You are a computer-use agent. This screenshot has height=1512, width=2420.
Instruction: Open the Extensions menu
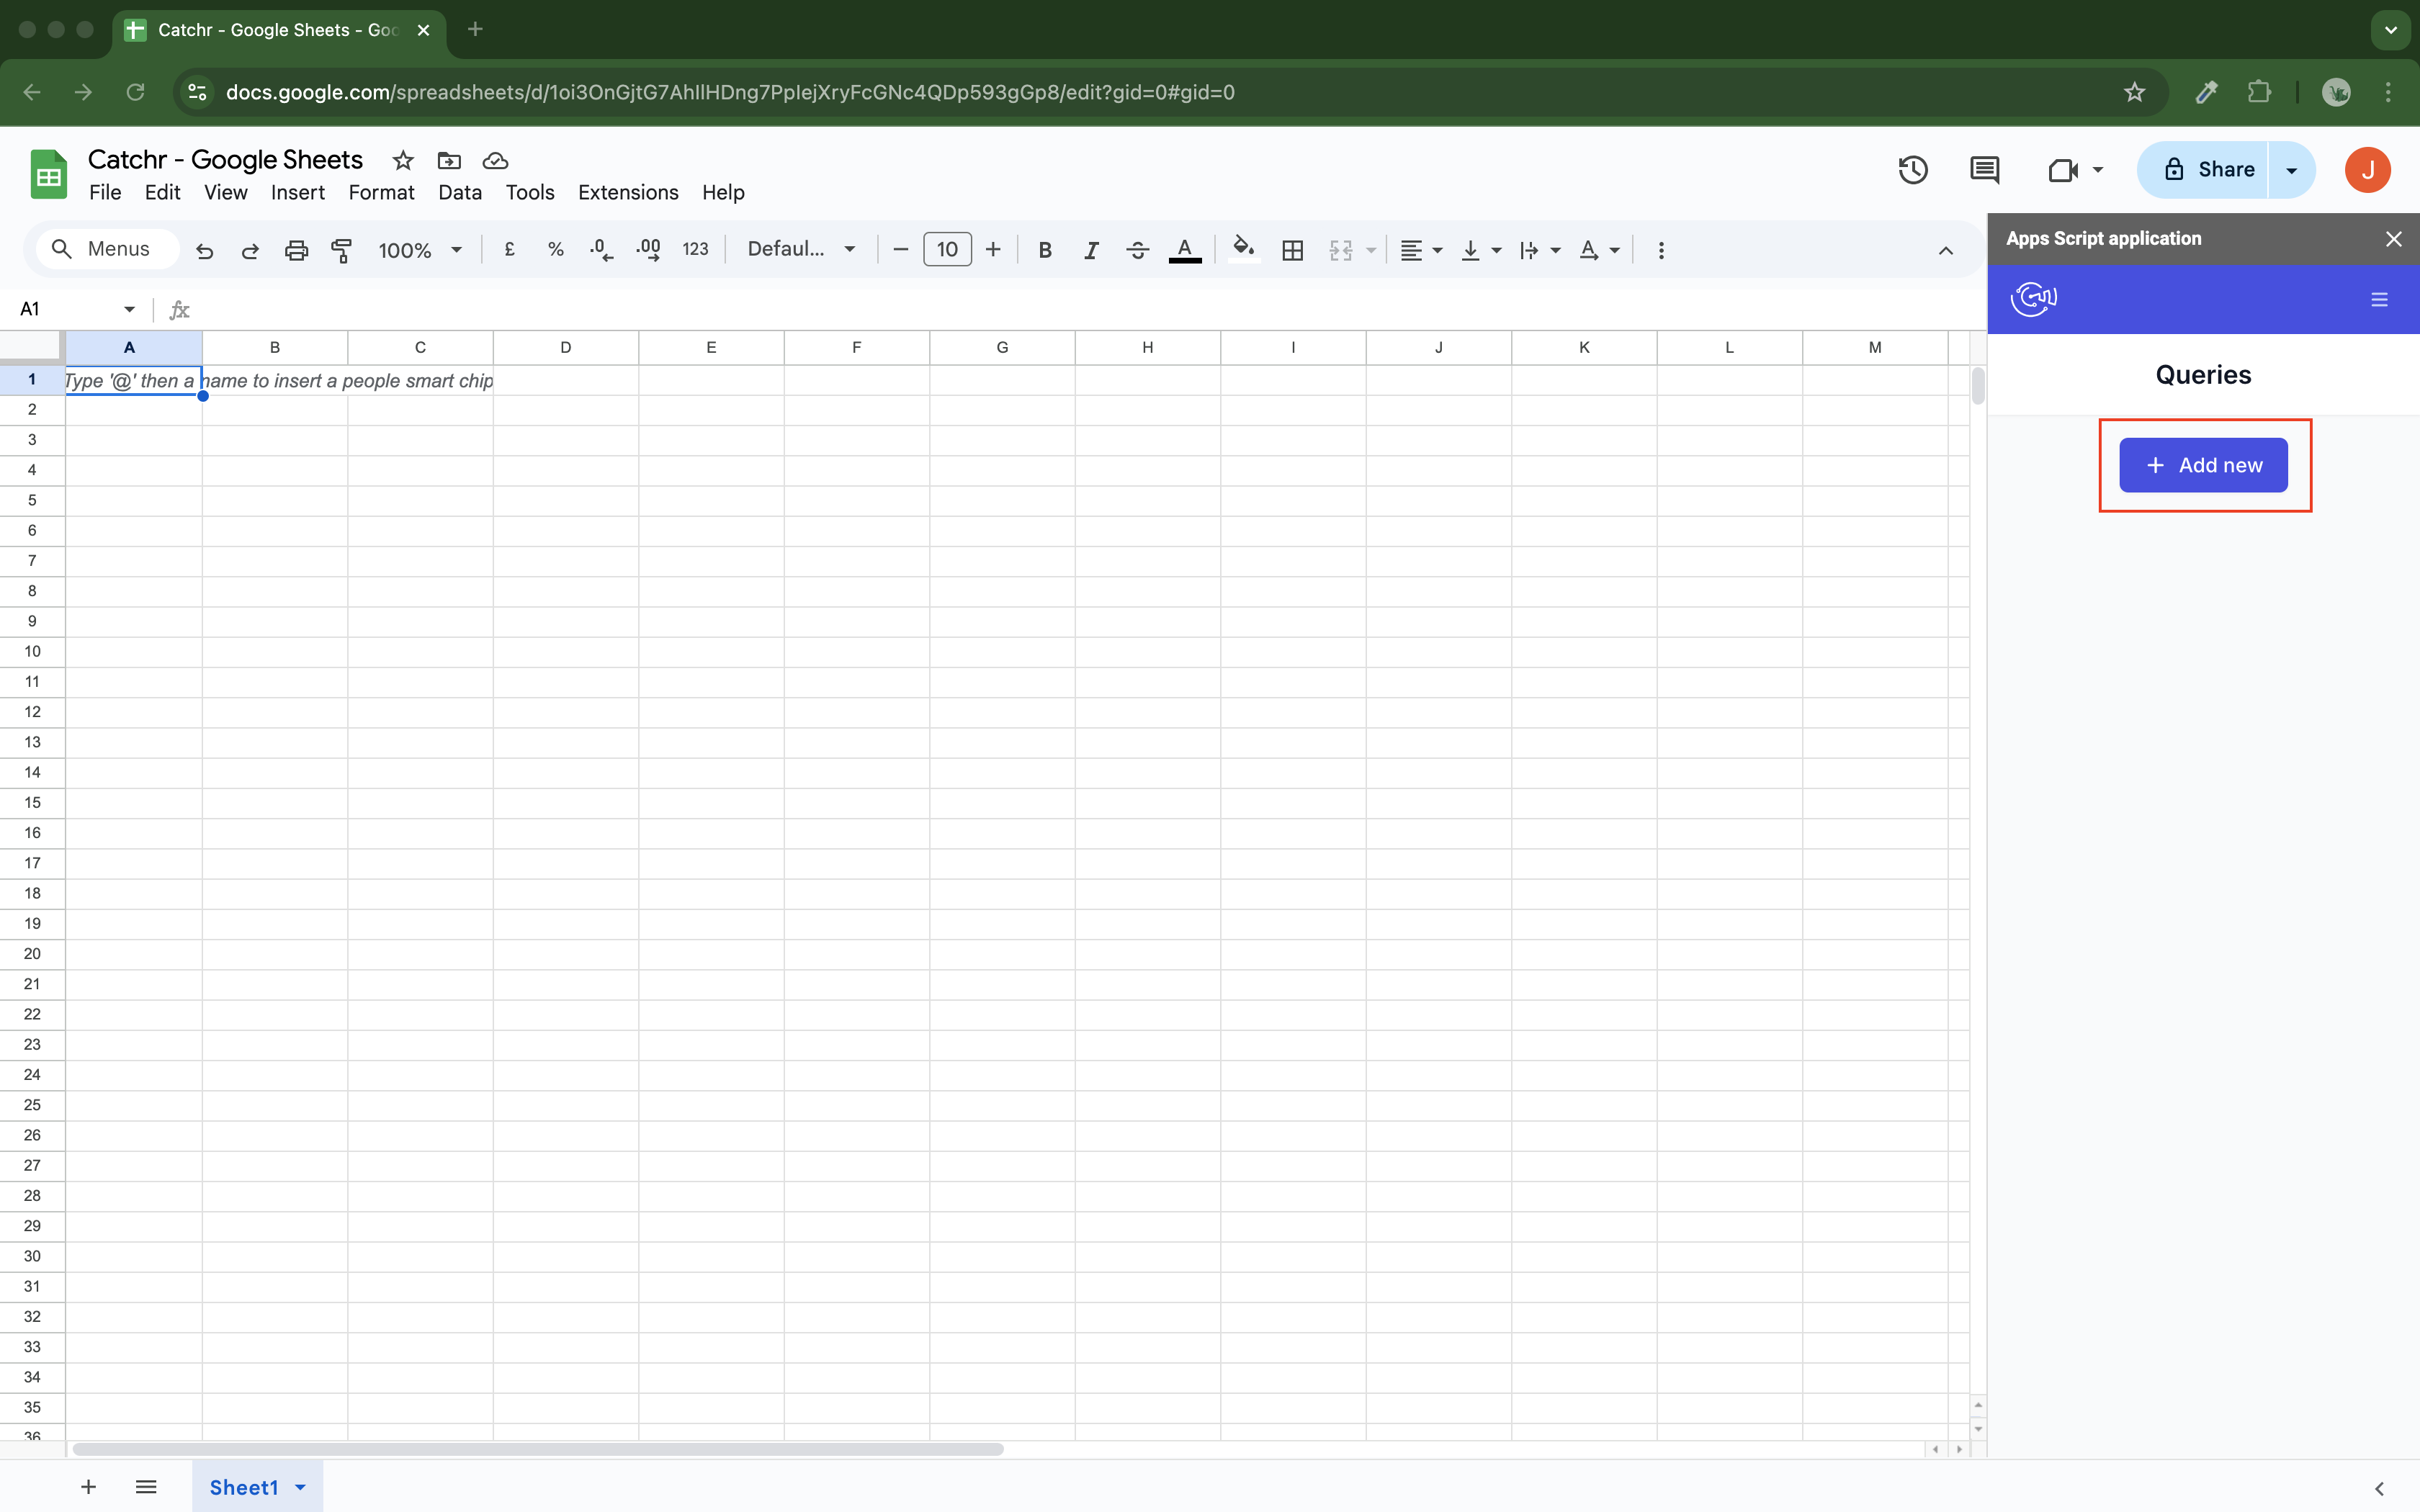628,192
